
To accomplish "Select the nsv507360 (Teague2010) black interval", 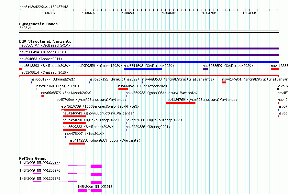I will (49, 89).
